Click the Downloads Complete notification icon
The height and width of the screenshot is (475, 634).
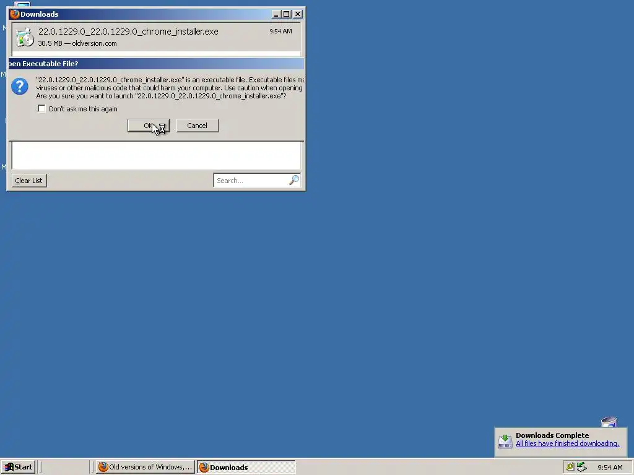point(505,441)
